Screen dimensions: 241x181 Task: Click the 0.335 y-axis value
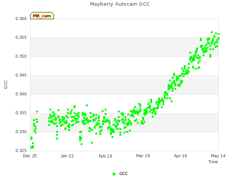[21, 113]
